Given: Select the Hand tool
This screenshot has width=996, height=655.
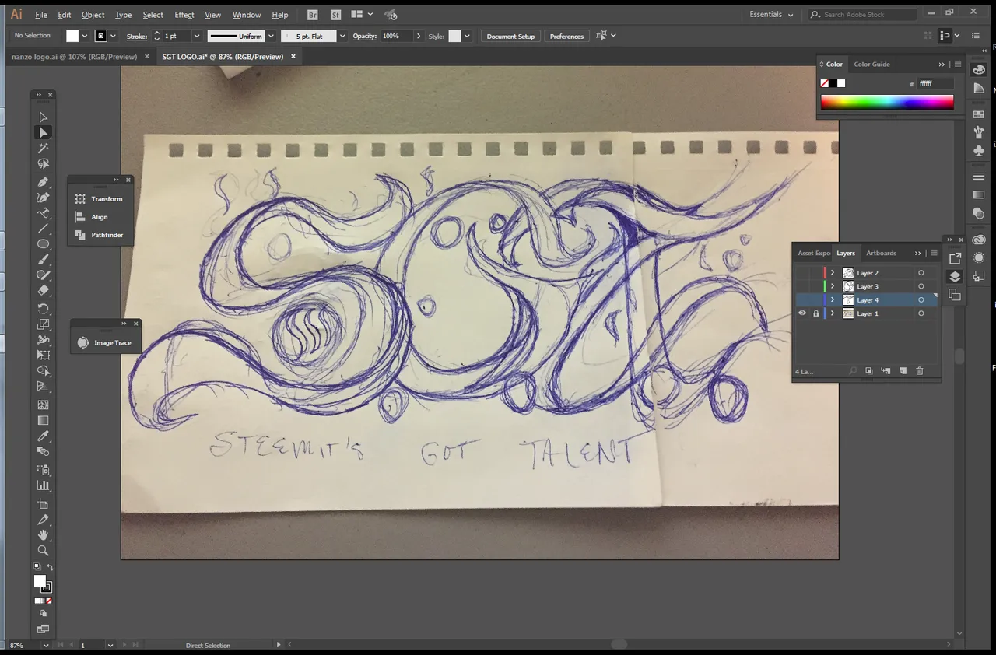Looking at the screenshot, I should 44,535.
